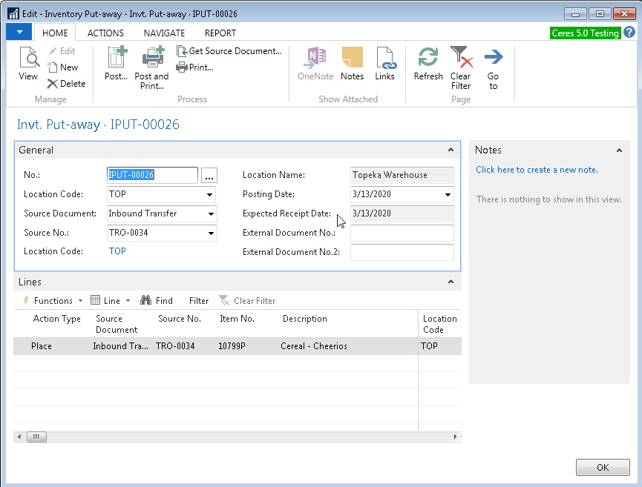Open the Posting Date dropdown
This screenshot has width=642, height=487.
(448, 195)
